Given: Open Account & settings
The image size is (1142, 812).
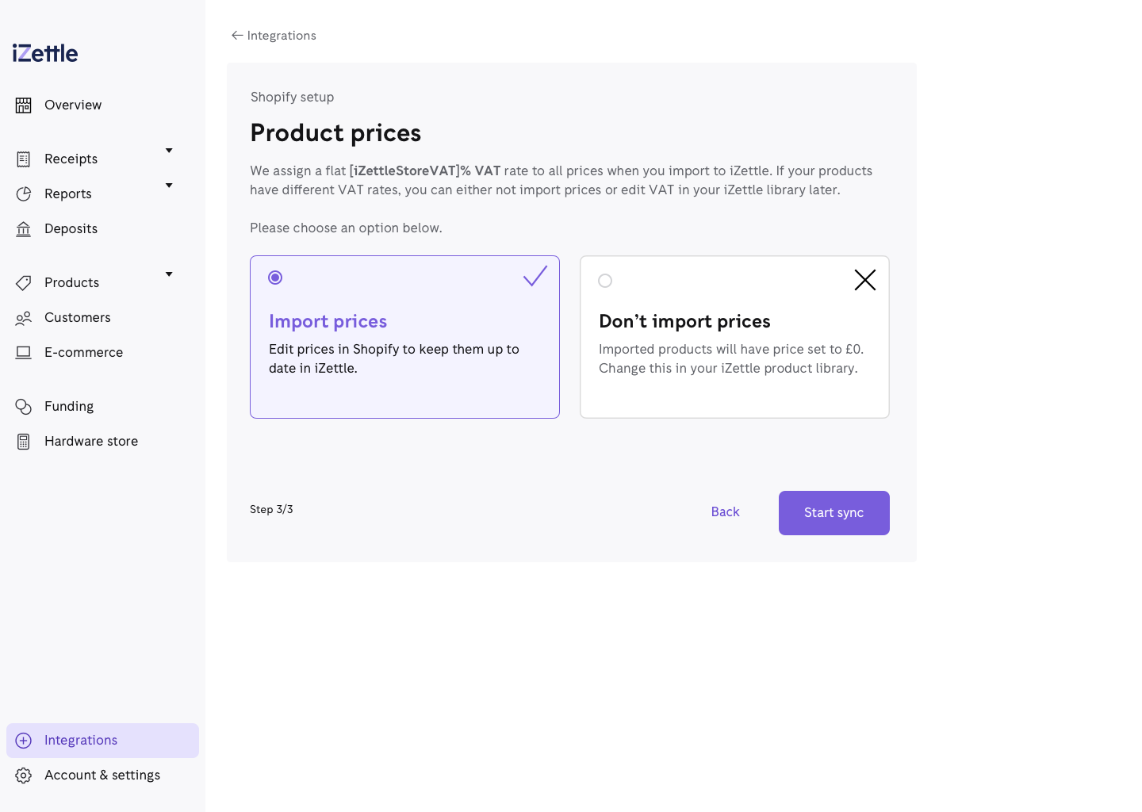Looking at the screenshot, I should [x=102, y=775].
